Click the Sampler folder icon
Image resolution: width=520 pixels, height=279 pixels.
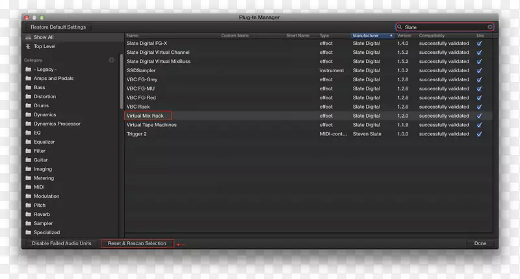tap(29, 224)
